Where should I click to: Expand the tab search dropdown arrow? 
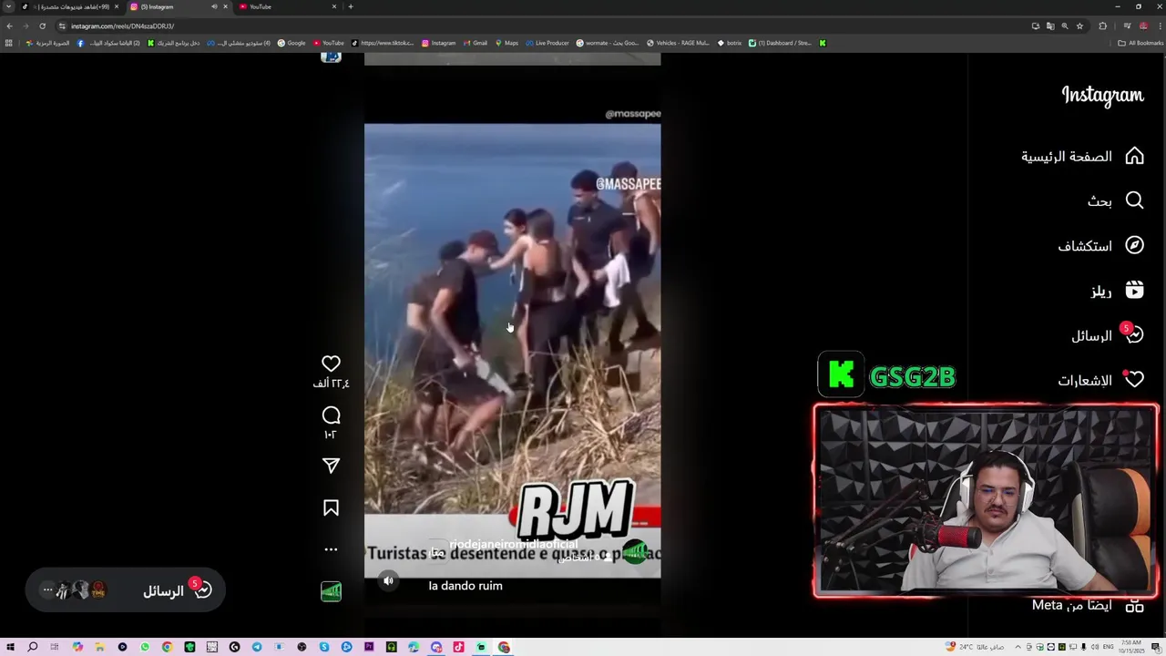pyautogui.click(x=8, y=6)
